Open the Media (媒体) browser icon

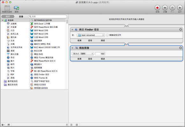coord(17,8)
